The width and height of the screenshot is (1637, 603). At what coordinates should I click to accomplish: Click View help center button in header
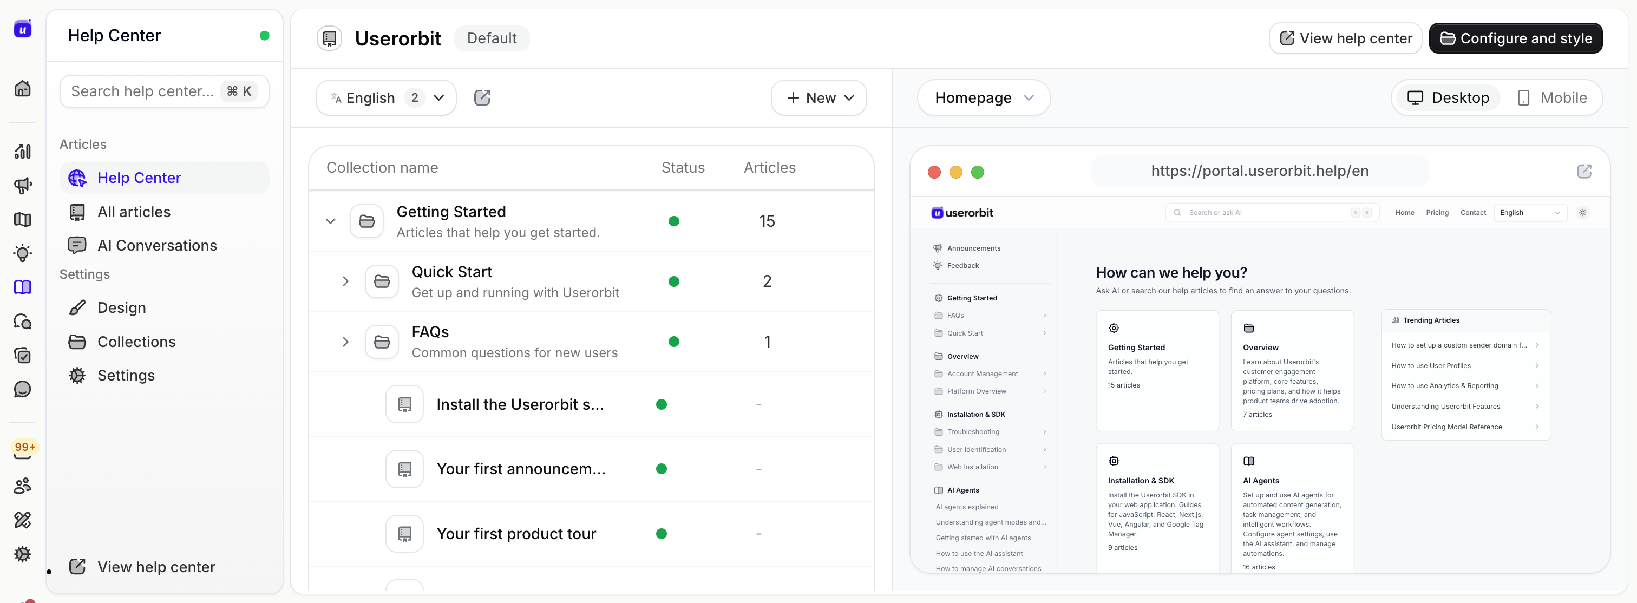[x=1345, y=38]
